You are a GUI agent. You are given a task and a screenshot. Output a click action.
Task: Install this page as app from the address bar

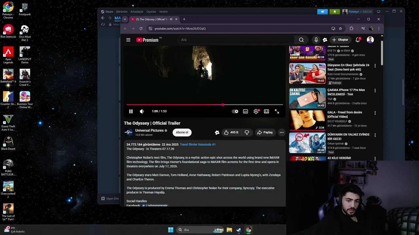tap(333, 28)
